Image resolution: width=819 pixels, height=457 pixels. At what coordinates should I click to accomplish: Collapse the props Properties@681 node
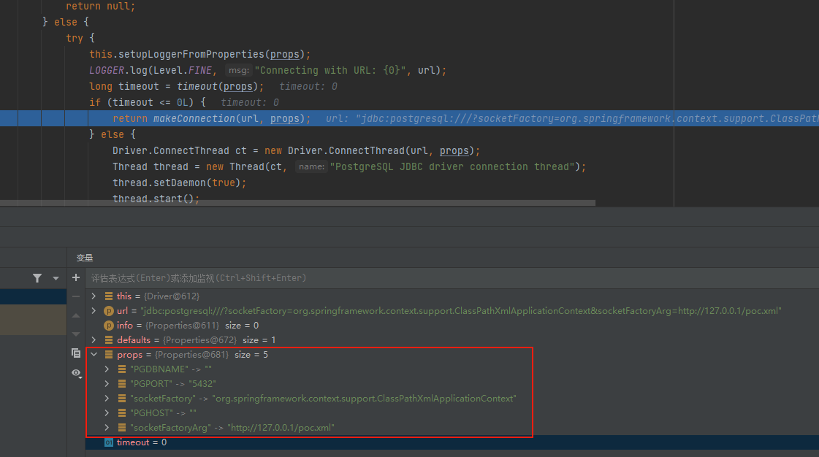(x=94, y=354)
